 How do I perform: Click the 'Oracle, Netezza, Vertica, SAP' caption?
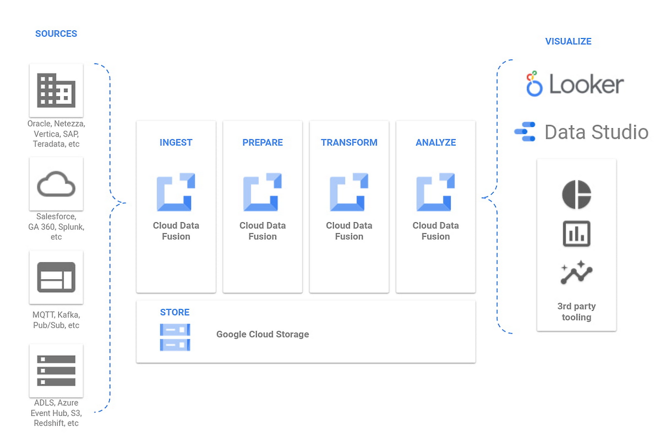click(56, 134)
